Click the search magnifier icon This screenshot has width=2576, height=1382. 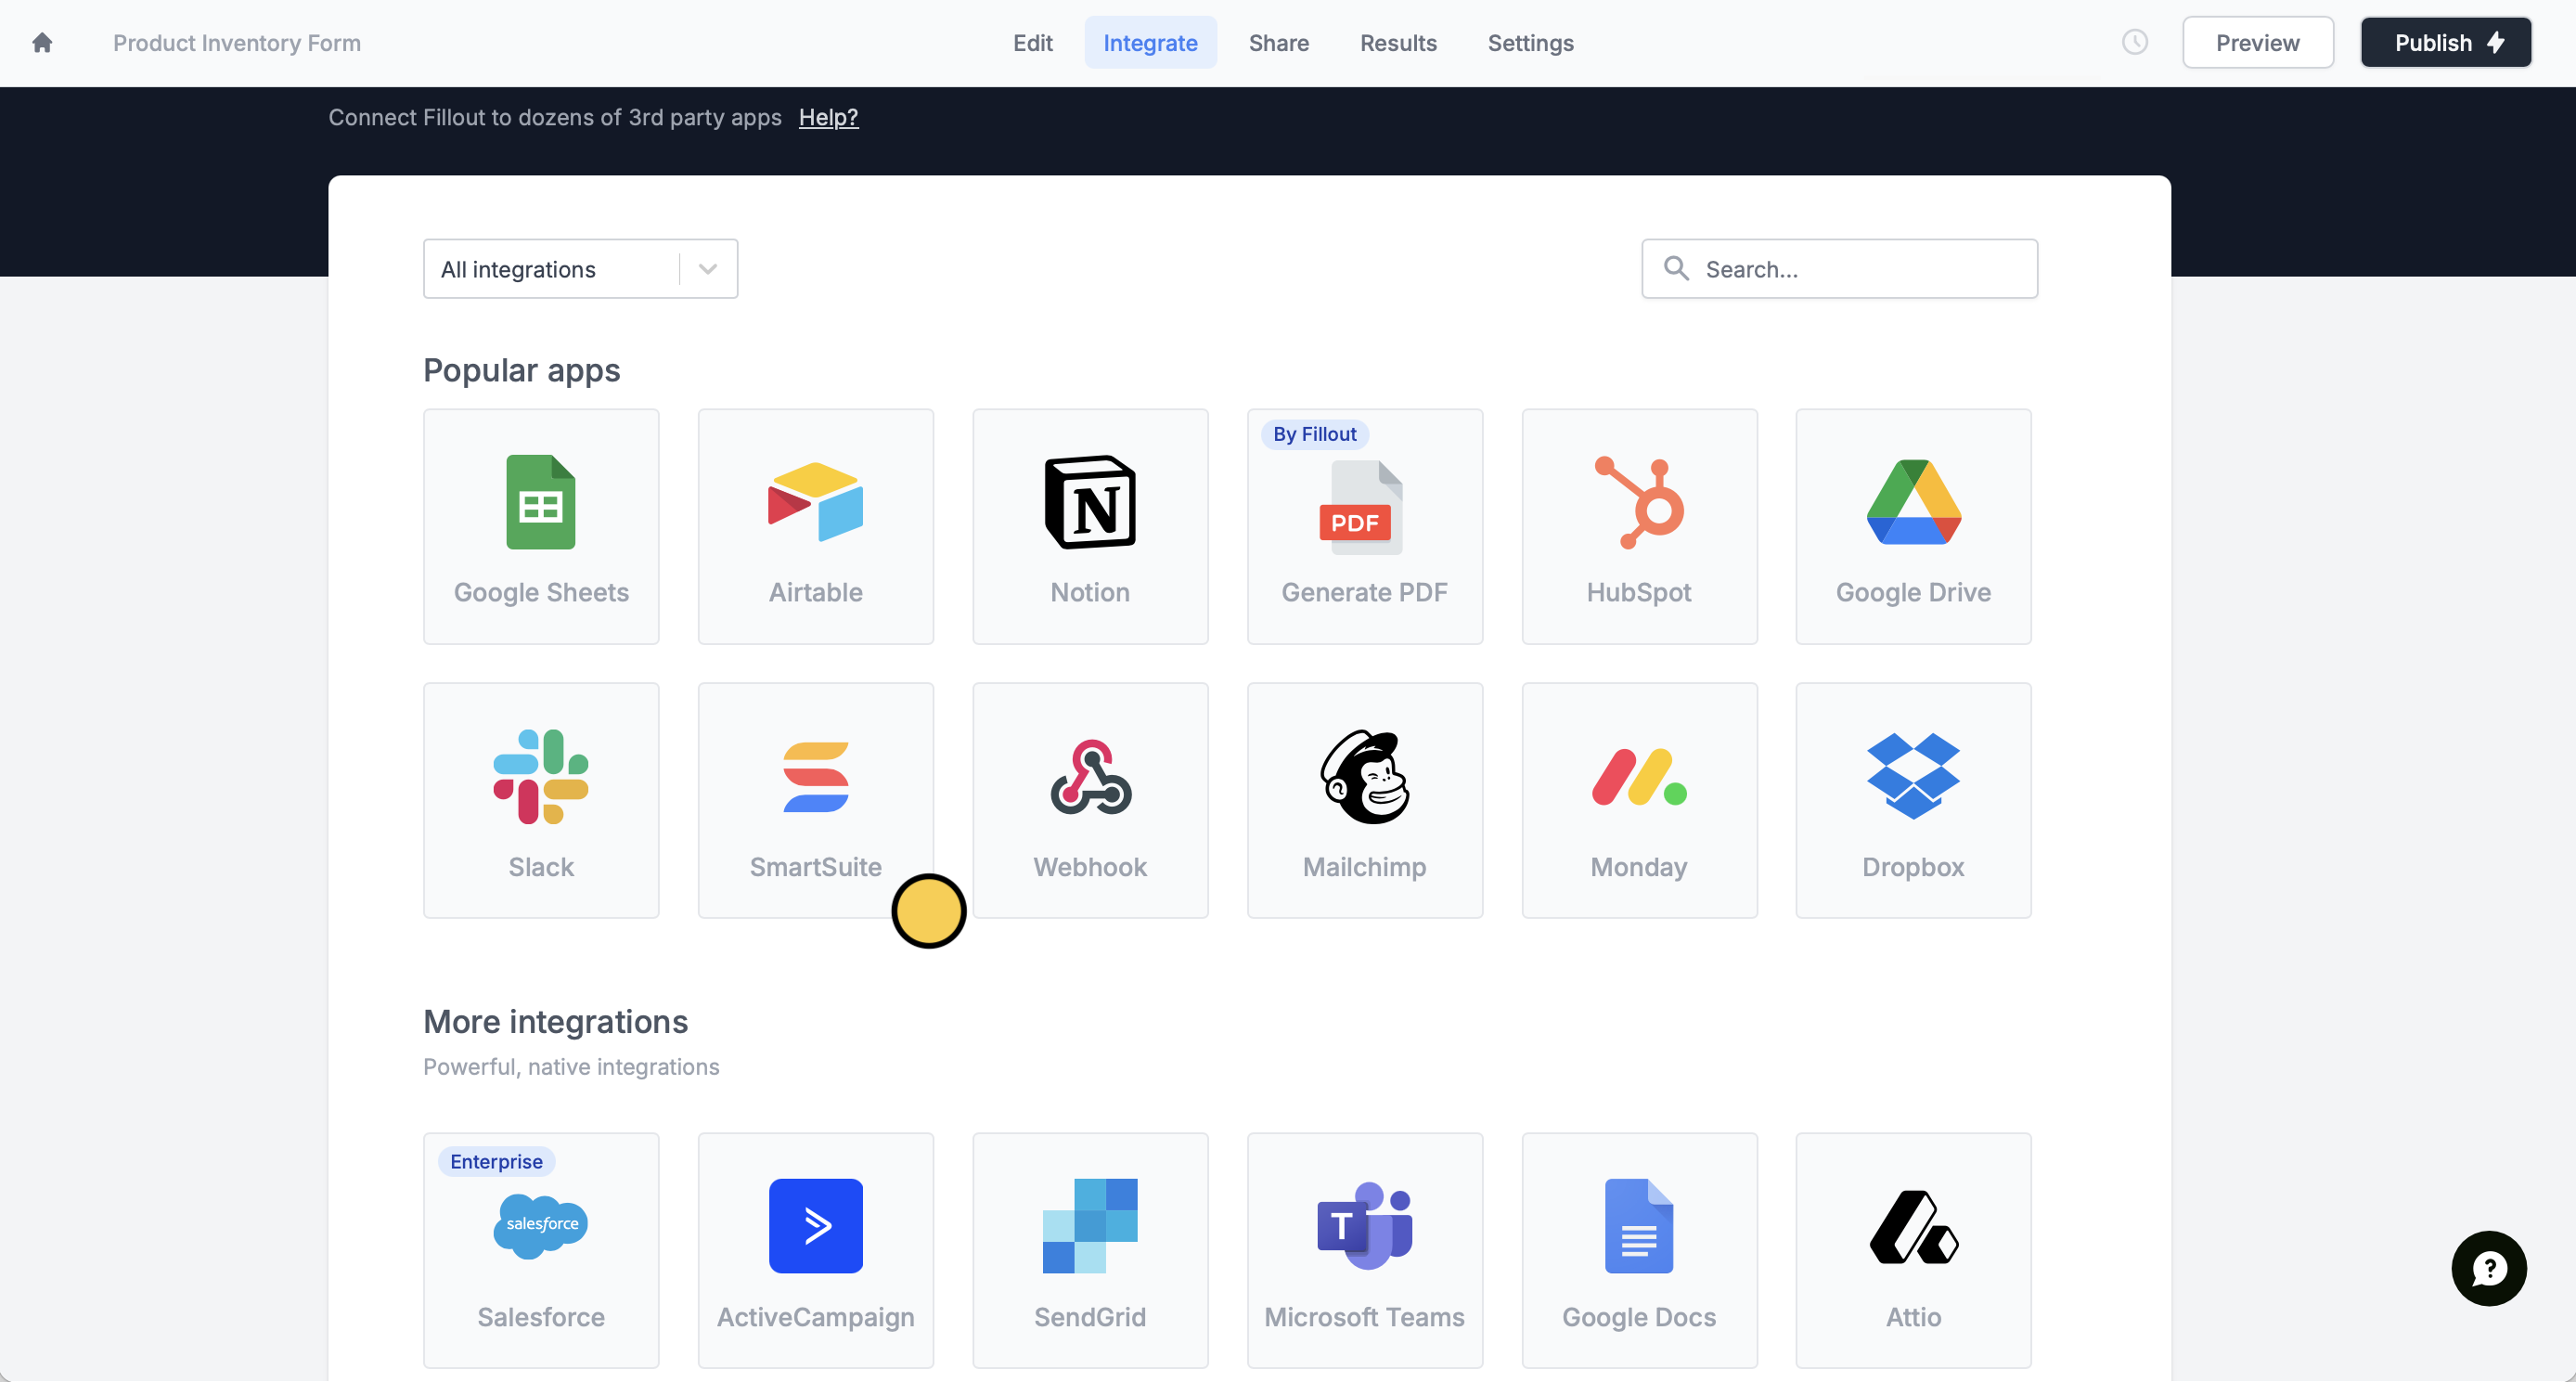(x=1676, y=268)
